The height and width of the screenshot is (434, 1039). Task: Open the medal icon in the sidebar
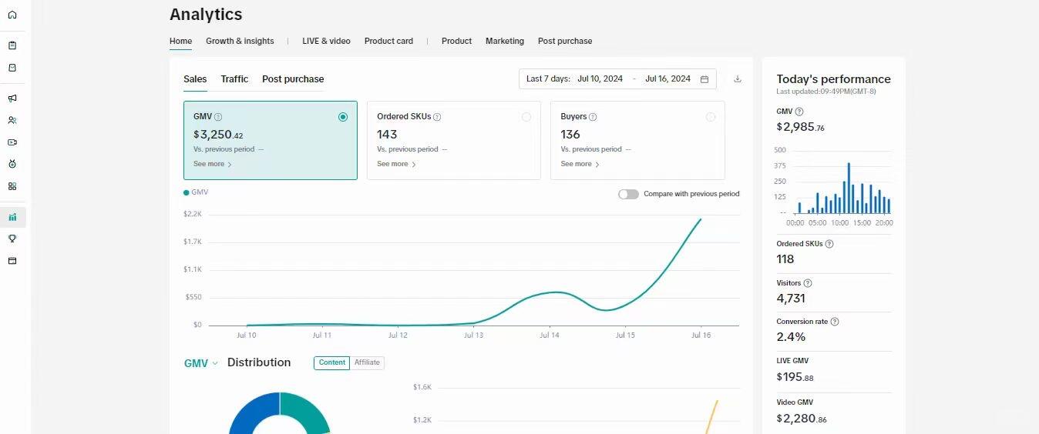(x=12, y=164)
